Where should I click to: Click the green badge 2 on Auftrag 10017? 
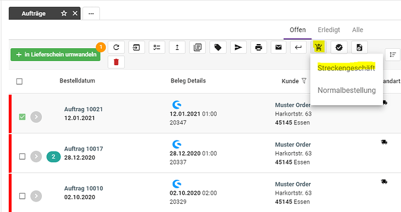53,156
